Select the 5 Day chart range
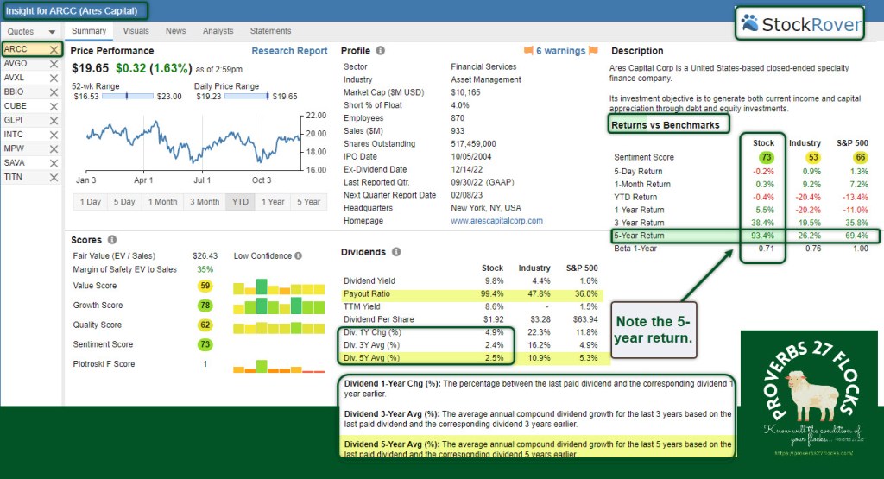This screenshot has width=884, height=479. [124, 202]
